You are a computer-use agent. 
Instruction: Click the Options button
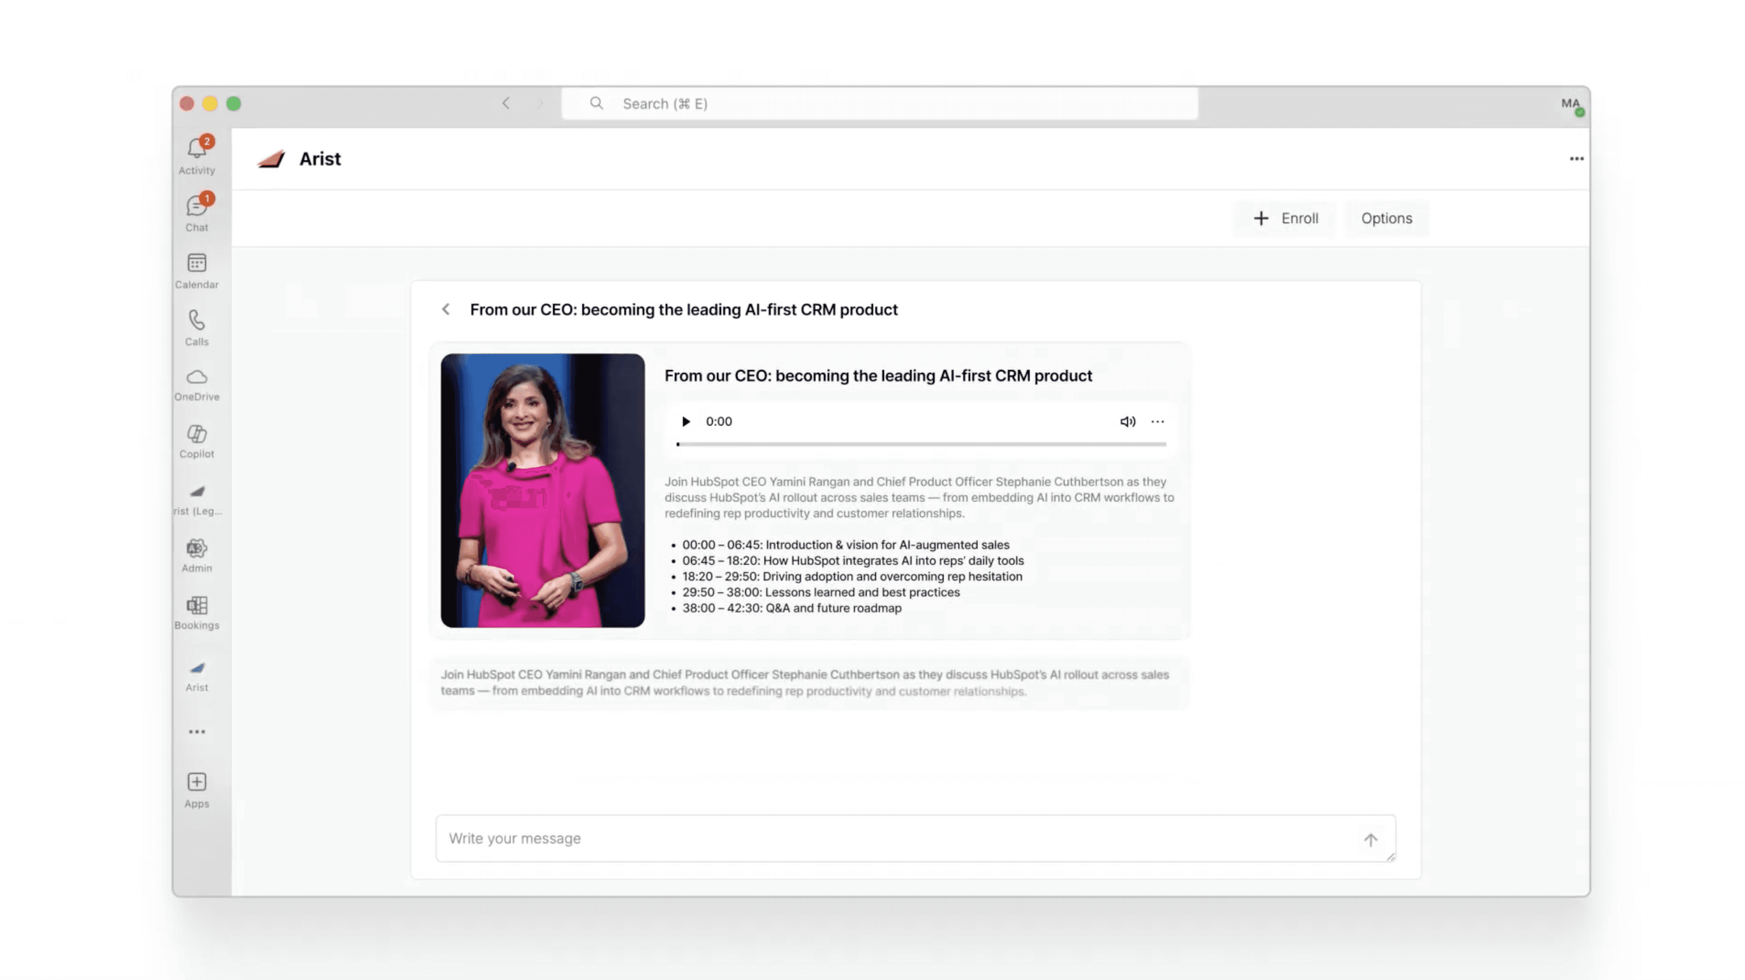1386,218
